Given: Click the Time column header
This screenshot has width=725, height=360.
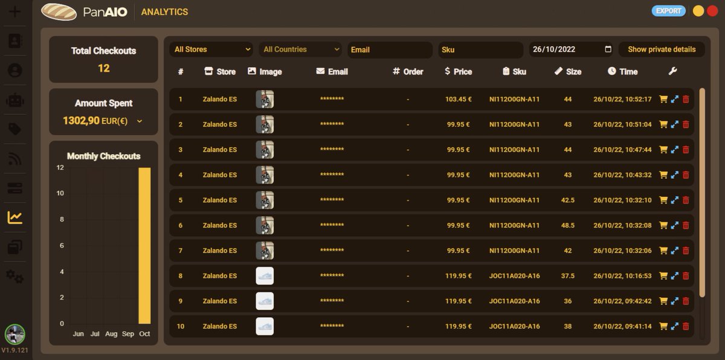Looking at the screenshot, I should (x=622, y=71).
